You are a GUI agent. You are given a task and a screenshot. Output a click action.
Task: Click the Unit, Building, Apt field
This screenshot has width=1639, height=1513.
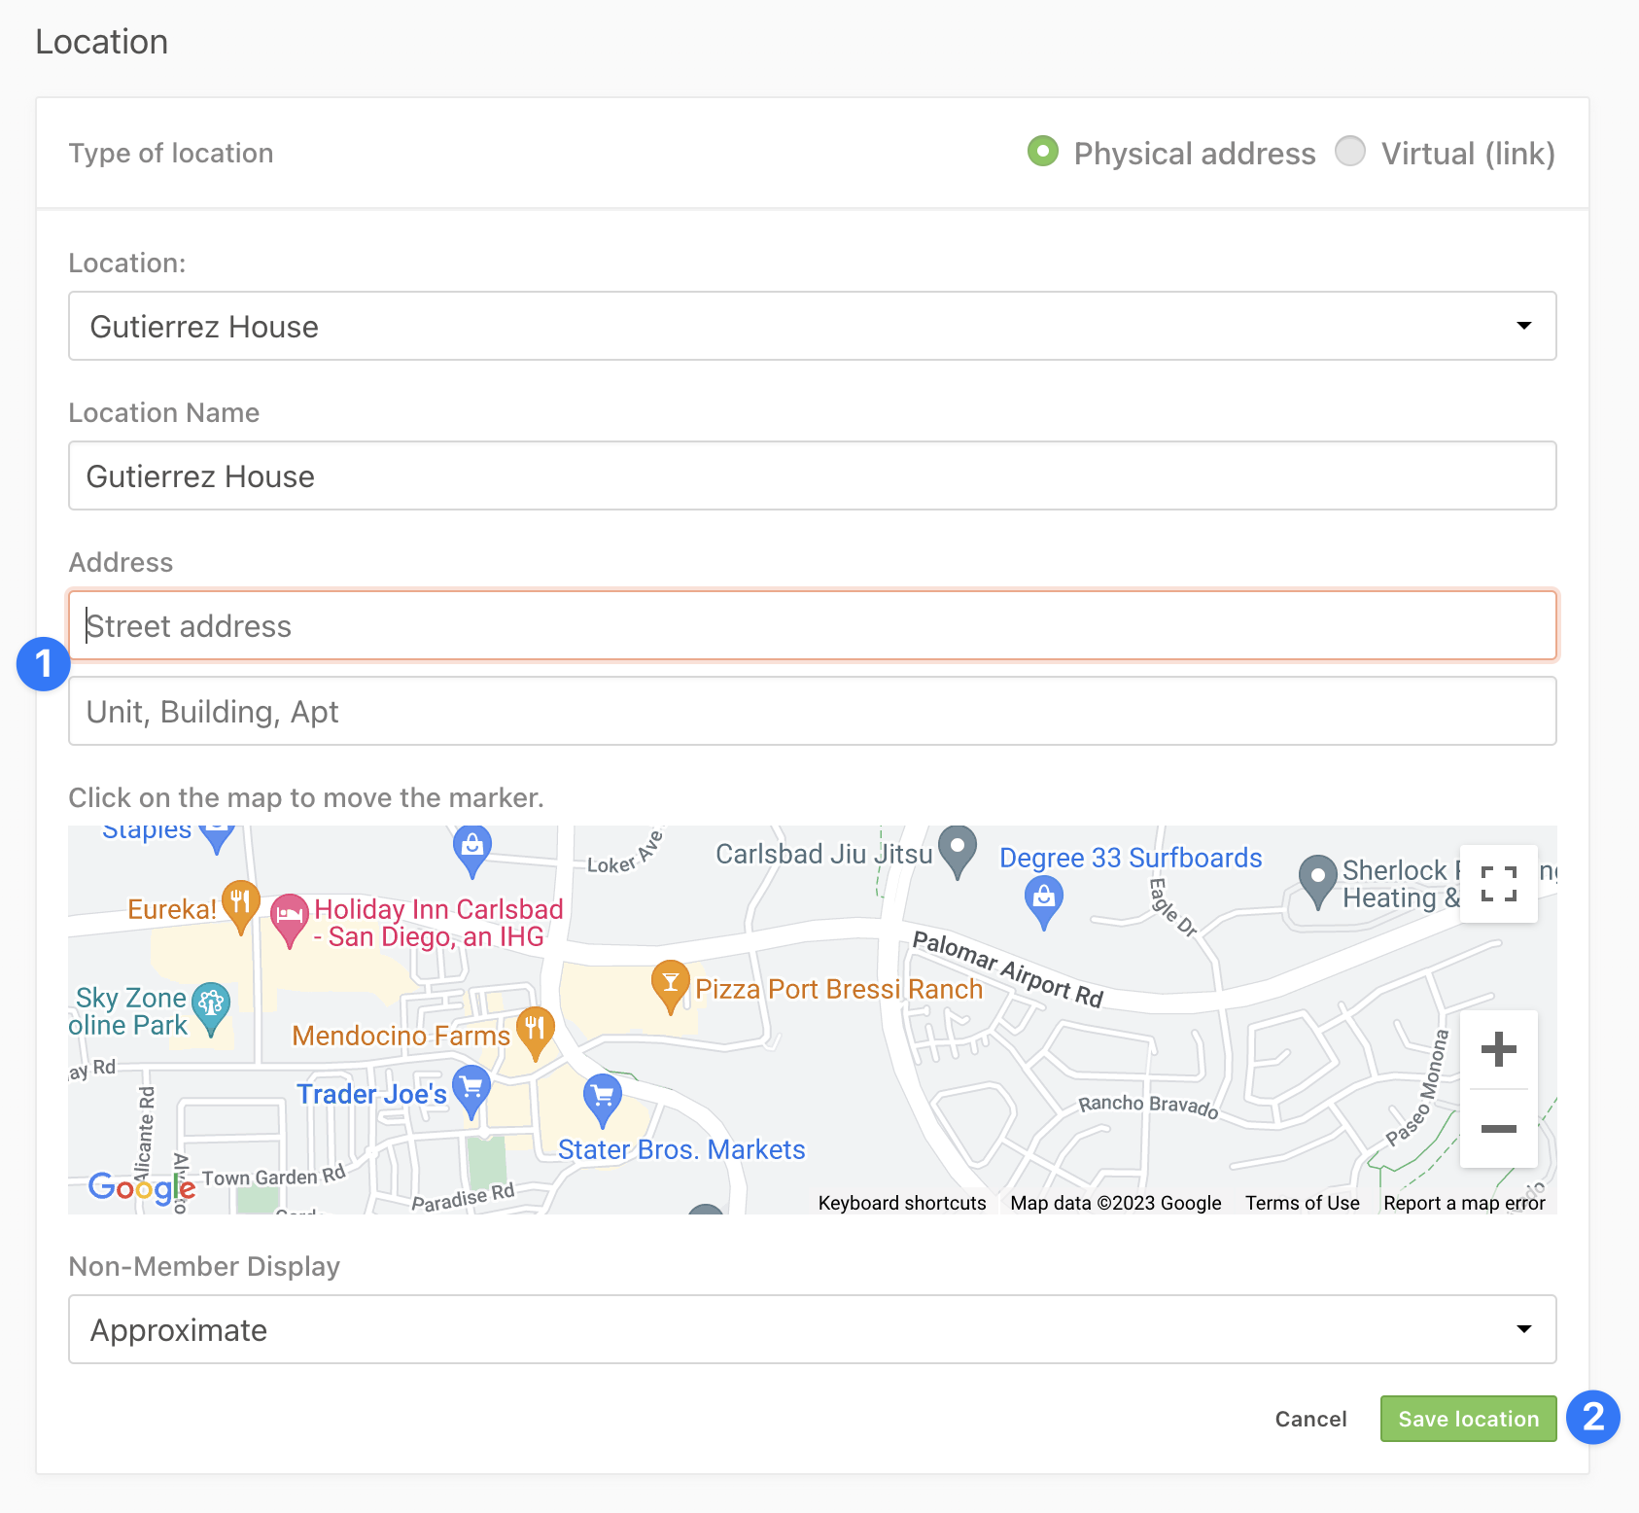[x=813, y=711]
